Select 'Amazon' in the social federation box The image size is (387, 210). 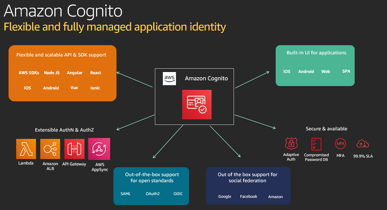tap(276, 197)
